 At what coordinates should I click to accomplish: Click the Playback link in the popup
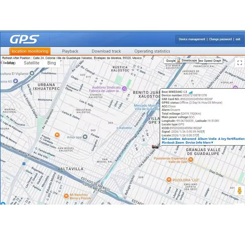168,142
